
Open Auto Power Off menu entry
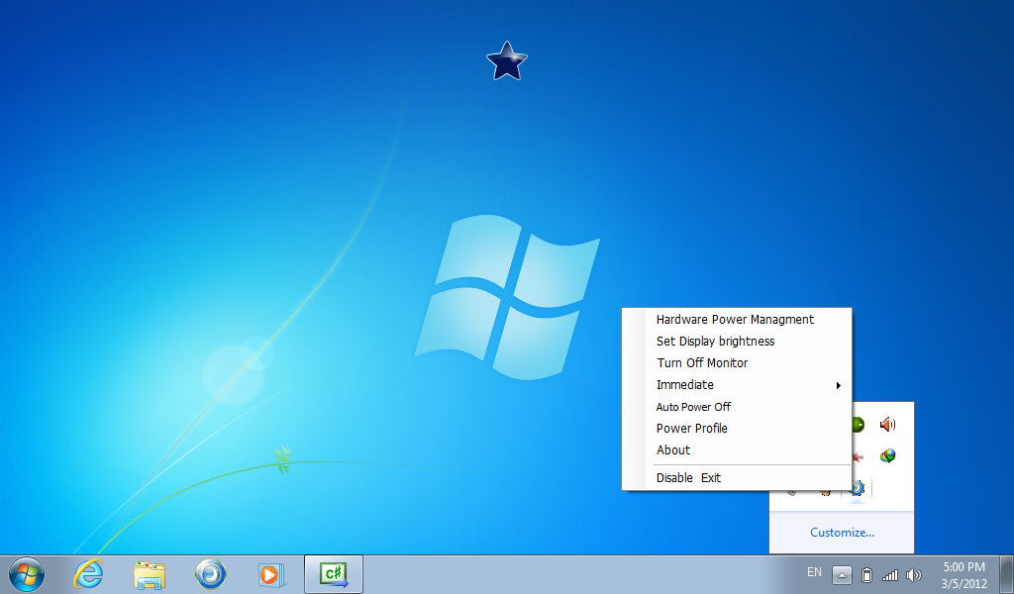[736, 407]
